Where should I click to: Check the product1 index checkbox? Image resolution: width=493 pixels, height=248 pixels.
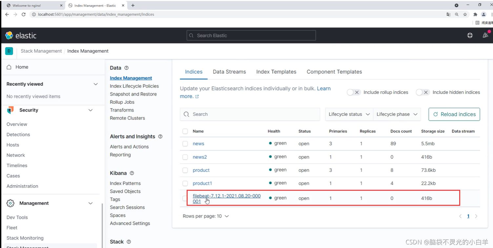[x=185, y=183]
